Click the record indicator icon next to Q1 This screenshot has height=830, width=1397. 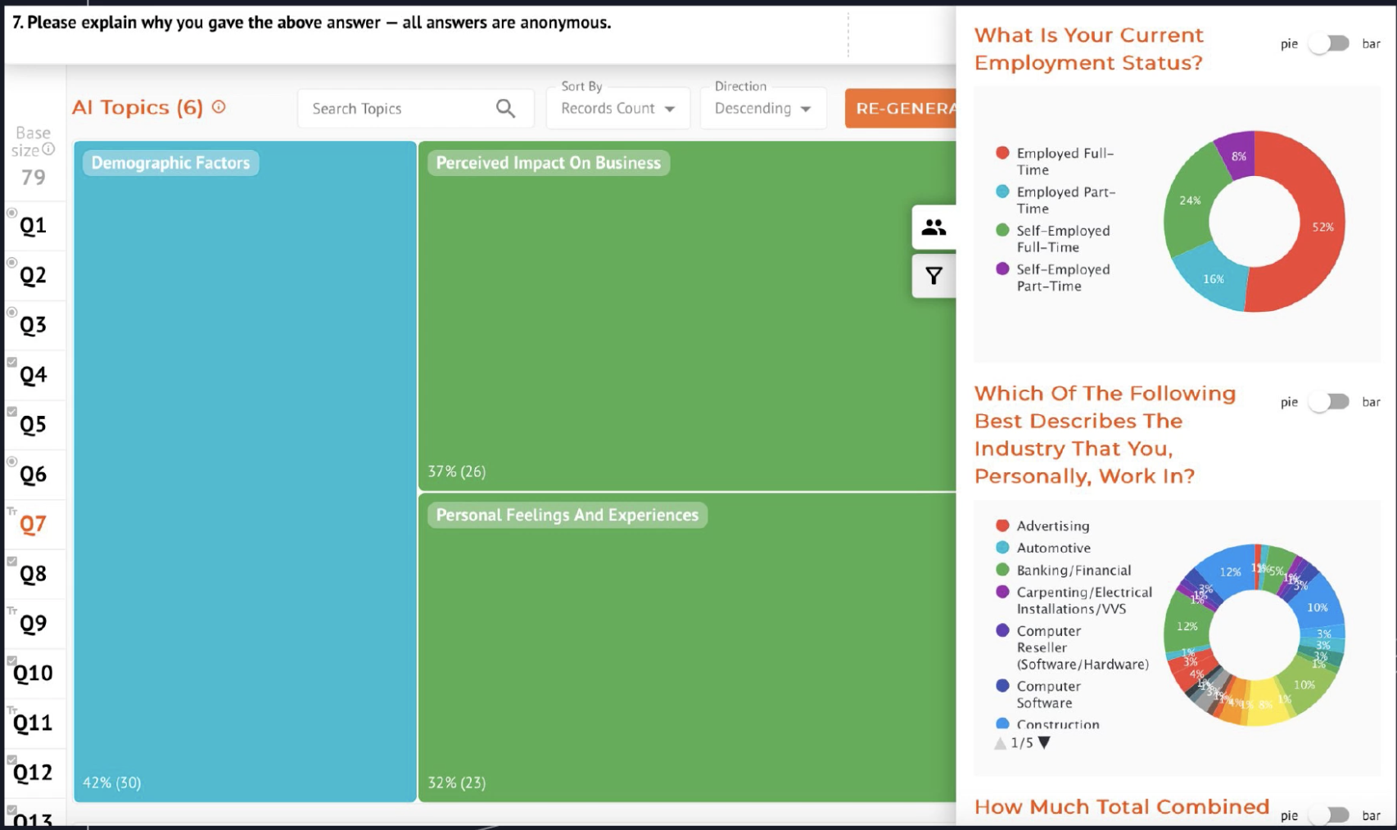point(11,214)
